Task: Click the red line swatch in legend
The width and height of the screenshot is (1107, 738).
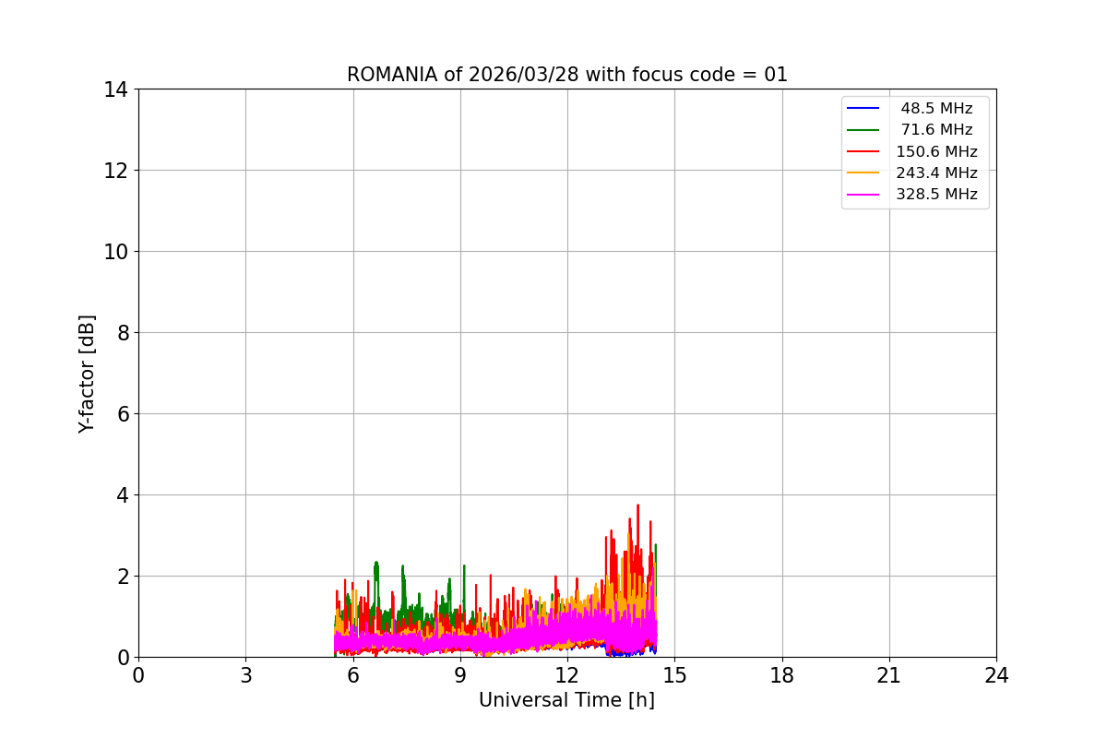Action: coord(863,151)
